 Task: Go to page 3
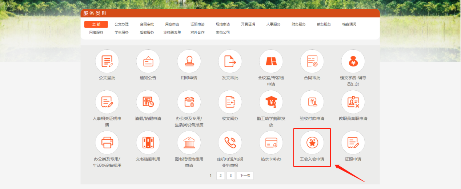click(230, 176)
